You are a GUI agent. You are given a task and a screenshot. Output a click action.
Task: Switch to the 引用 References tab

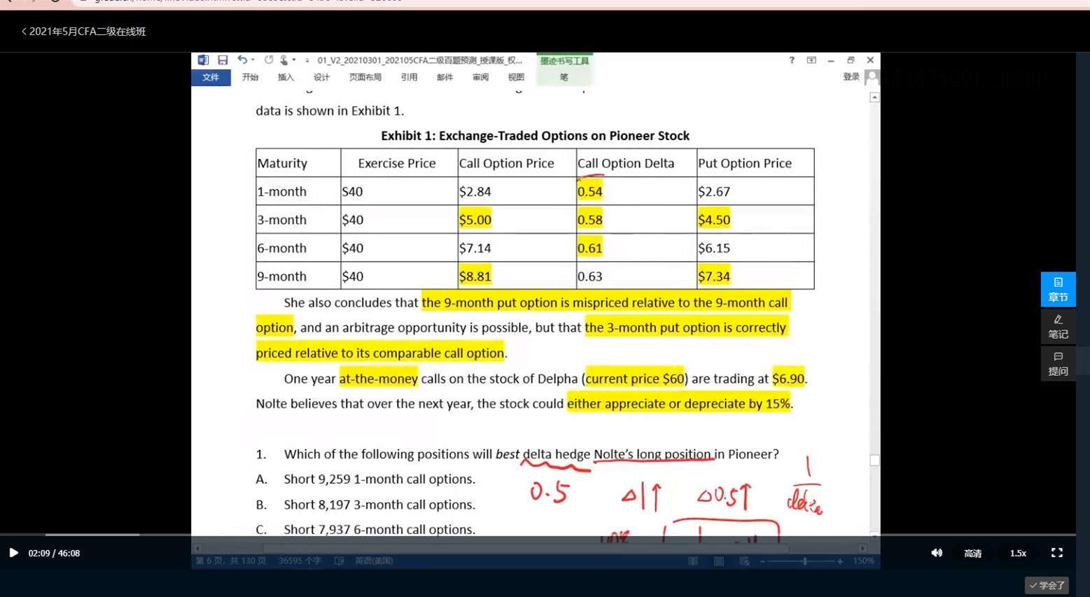coord(409,77)
